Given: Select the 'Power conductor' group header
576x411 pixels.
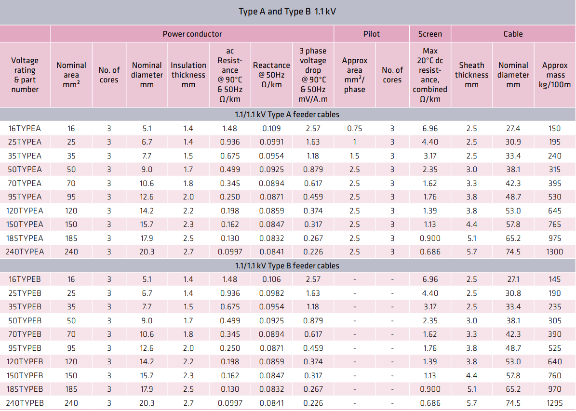Looking at the screenshot, I should 192,34.
